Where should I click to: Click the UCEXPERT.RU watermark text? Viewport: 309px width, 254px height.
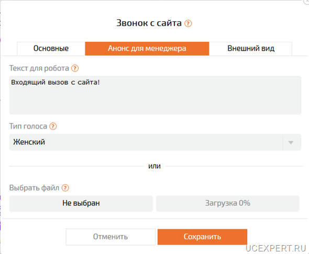tap(275, 248)
